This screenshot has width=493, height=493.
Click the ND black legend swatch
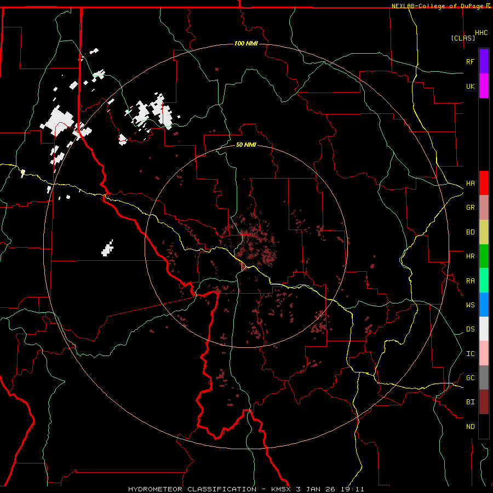(484, 426)
